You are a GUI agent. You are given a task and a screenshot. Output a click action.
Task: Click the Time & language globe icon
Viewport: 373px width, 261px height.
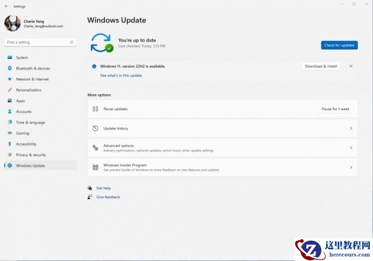point(10,122)
